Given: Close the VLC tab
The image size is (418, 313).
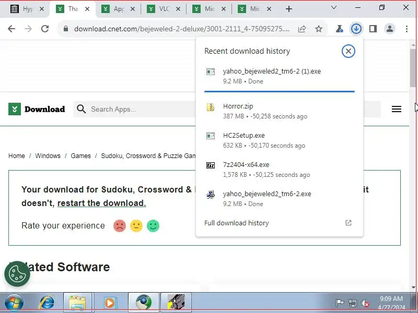Looking at the screenshot, I should point(178,9).
